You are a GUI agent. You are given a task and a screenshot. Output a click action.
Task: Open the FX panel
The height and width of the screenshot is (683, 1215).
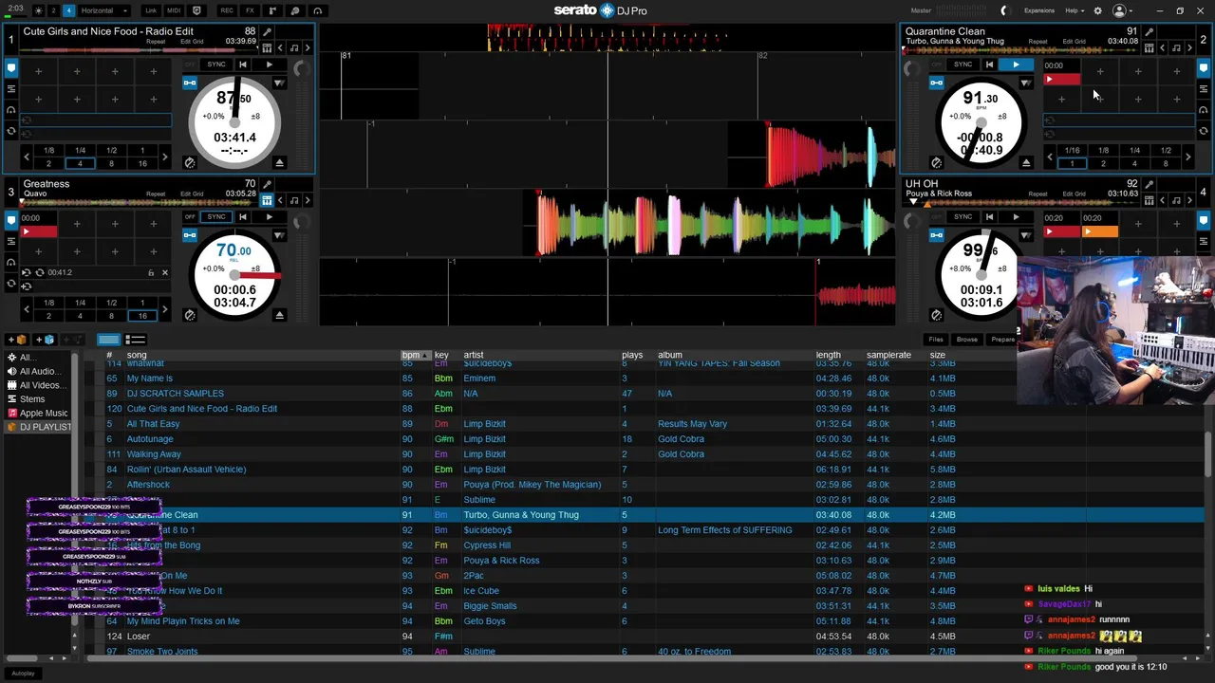[250, 10]
